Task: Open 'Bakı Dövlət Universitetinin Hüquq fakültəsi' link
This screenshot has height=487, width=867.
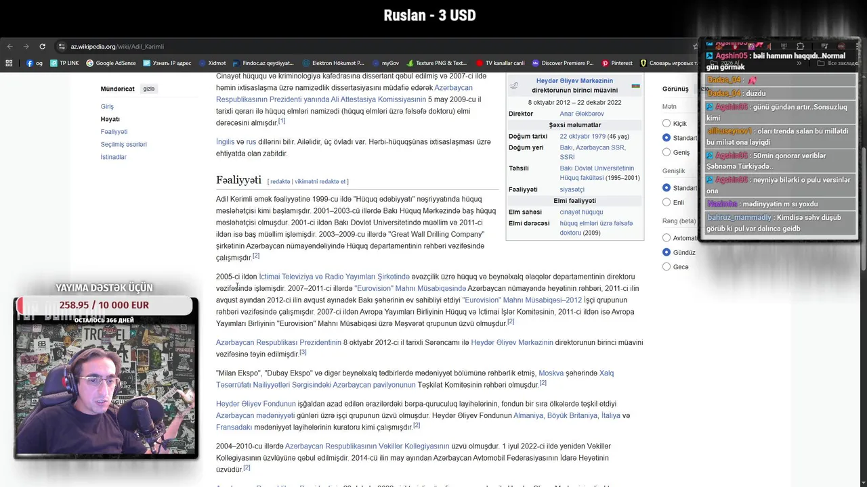Action: (x=597, y=173)
